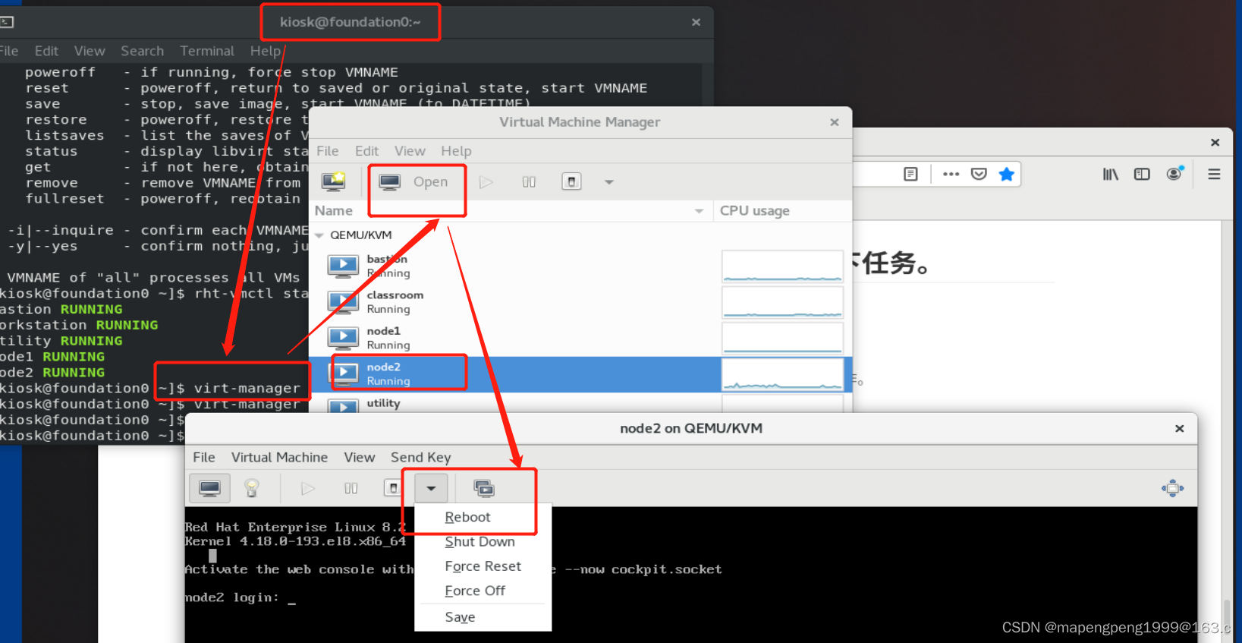Open the page actions three-dots icon in browser

point(951,174)
